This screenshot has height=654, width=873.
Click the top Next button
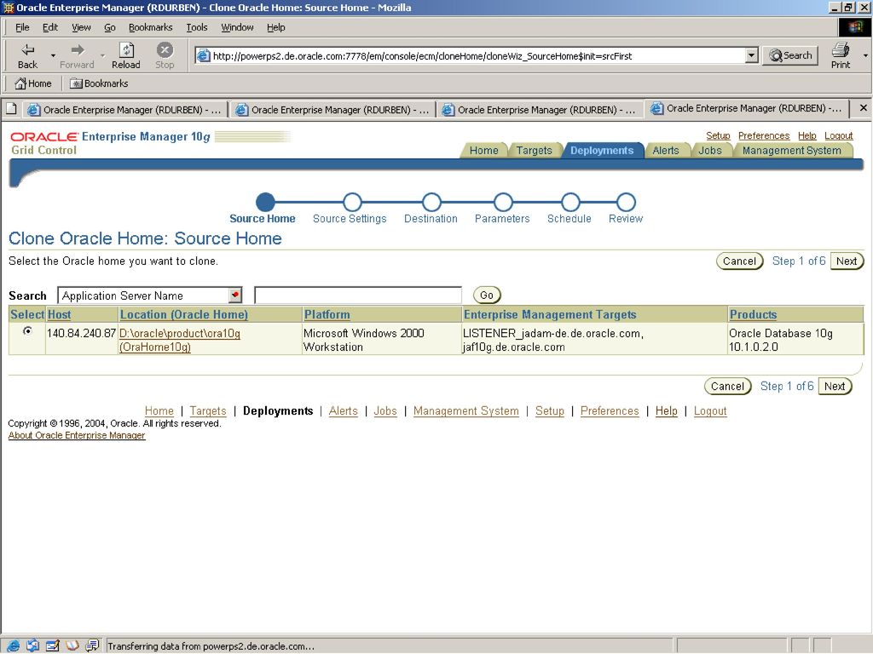coord(847,261)
